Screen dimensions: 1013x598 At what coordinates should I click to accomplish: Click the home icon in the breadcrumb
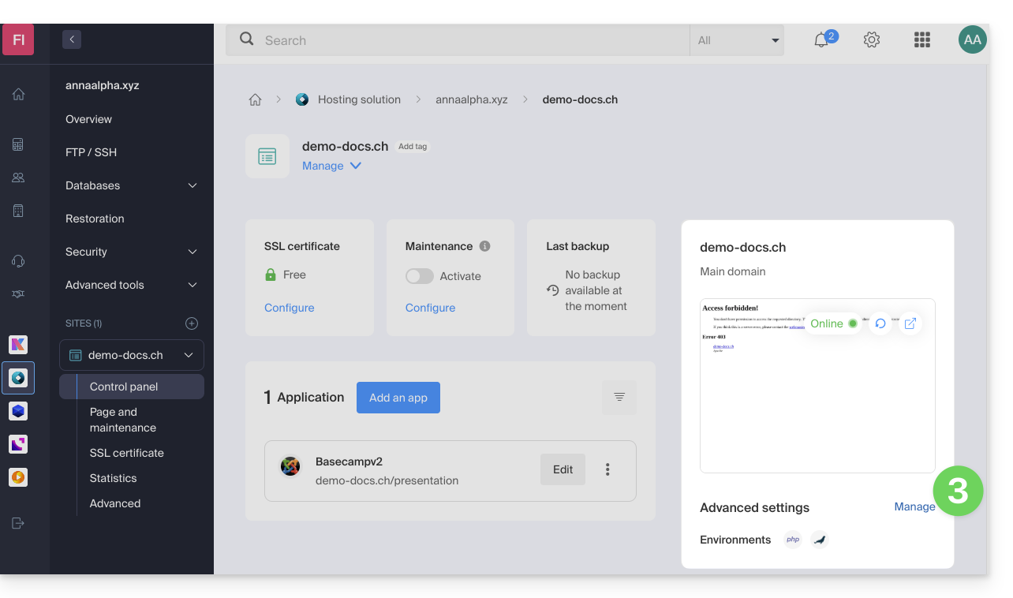255,99
